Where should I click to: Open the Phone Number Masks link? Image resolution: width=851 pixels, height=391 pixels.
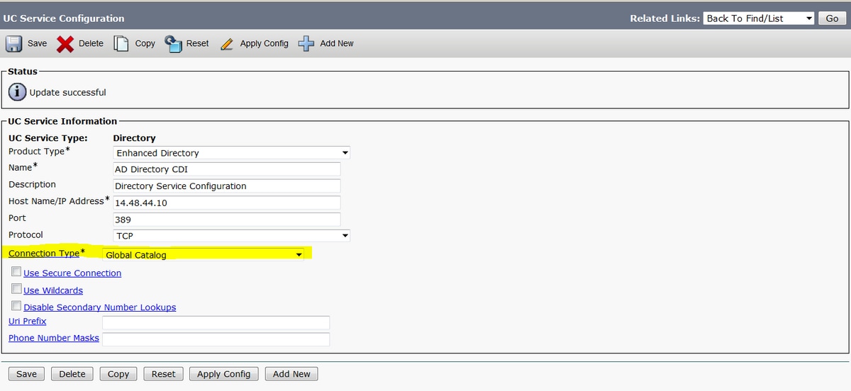[x=54, y=339]
